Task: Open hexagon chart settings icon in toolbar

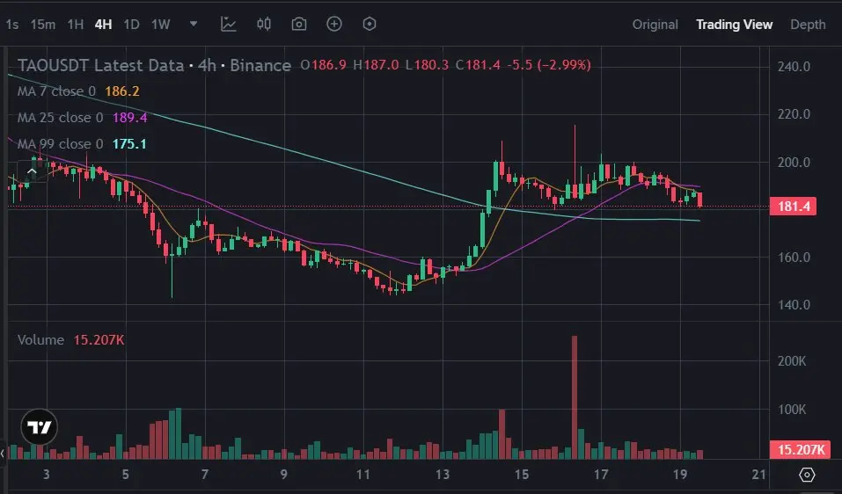Action: [x=370, y=24]
